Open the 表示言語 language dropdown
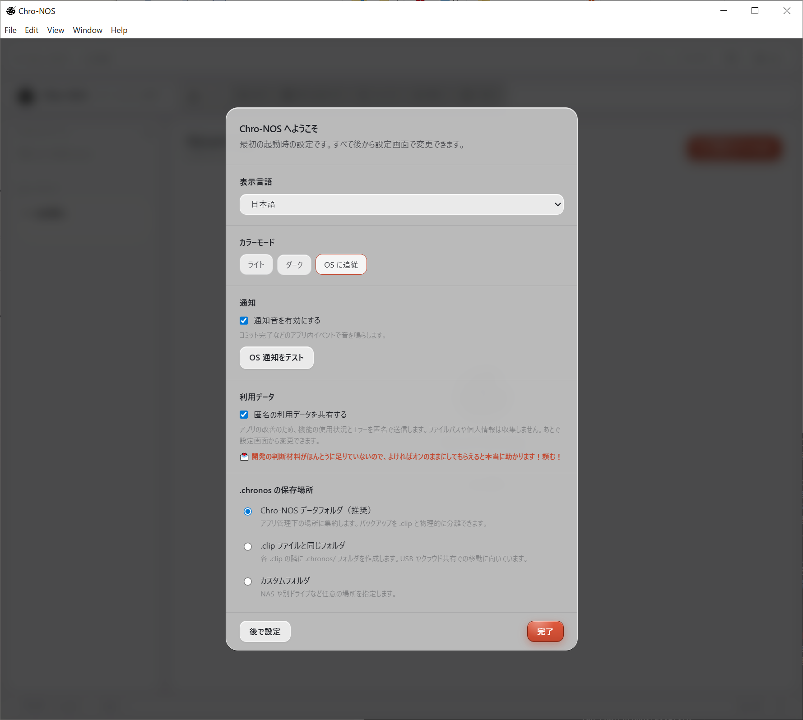The image size is (803, 720). pos(401,204)
